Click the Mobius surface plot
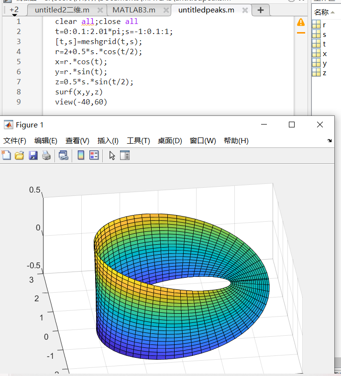This screenshot has height=376, width=341. tap(182, 286)
